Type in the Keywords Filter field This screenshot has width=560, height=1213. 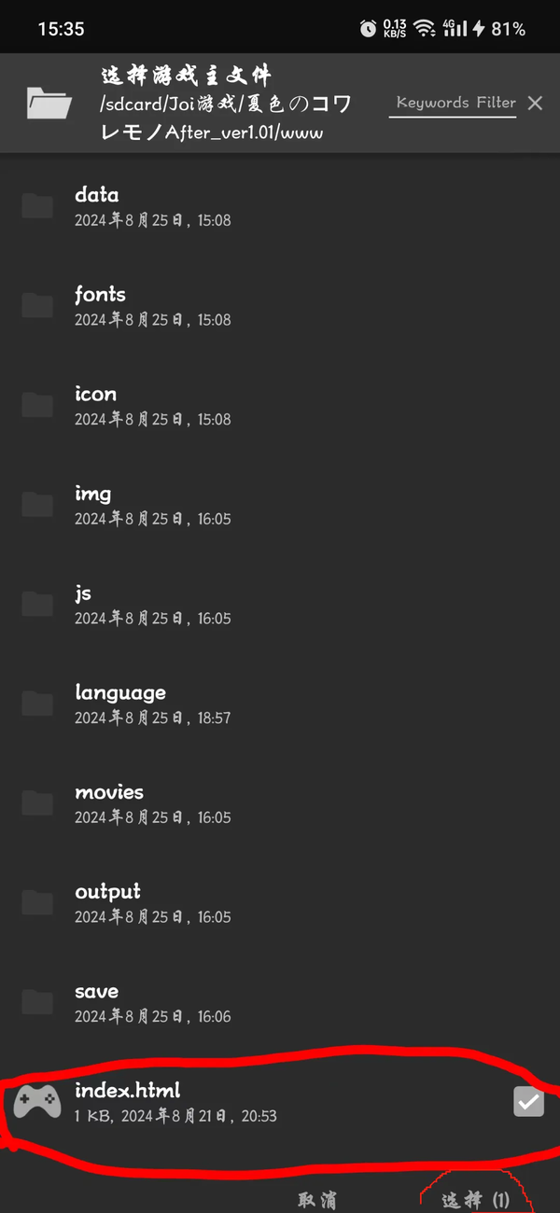pos(455,104)
